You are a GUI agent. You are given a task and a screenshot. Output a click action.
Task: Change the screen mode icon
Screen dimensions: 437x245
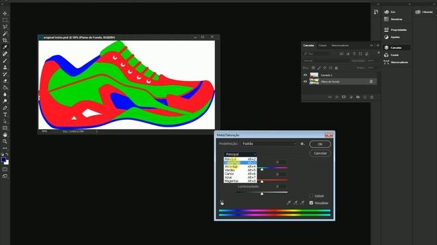(x=5, y=176)
